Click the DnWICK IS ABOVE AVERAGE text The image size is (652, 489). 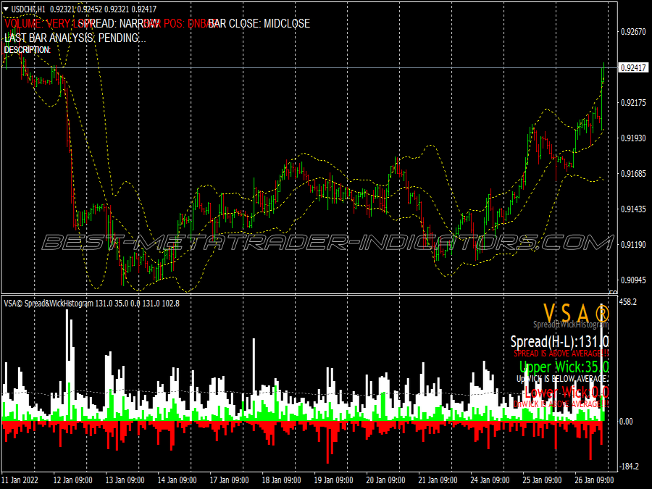point(561,404)
